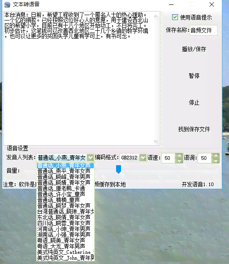Image resolution: width=229 pixels, height=264 pixels.
Task: Choose 普通话_楠楠_童声 voice
Action: tap(65, 200)
